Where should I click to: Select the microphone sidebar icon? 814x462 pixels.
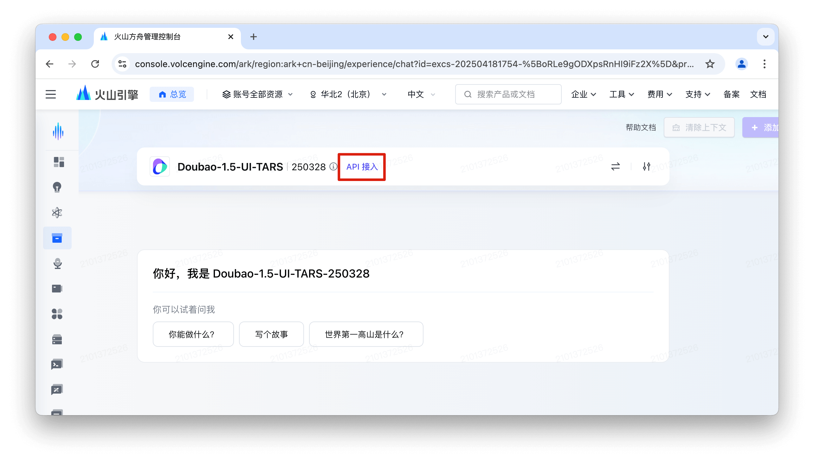tap(57, 263)
